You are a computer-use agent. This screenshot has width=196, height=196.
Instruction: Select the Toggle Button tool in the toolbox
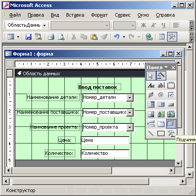coord(151,95)
